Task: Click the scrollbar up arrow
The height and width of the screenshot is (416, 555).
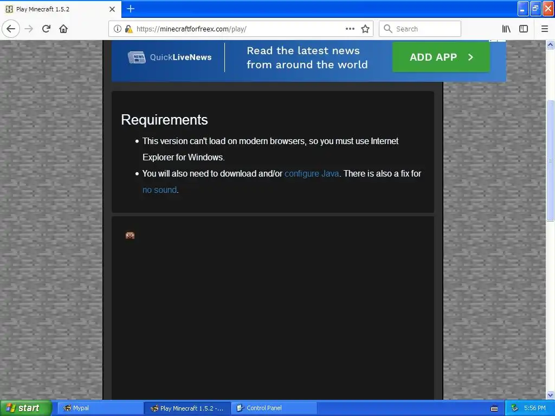Action: point(550,44)
